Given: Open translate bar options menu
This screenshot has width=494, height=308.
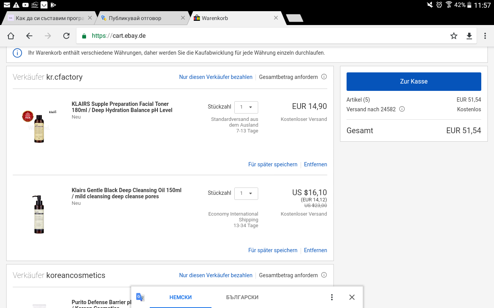Looking at the screenshot, I should [332, 297].
